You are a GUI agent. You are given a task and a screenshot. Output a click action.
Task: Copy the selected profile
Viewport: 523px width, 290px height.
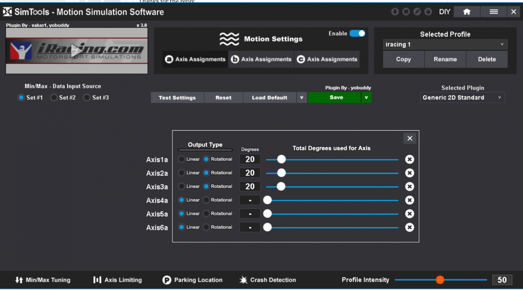(403, 59)
